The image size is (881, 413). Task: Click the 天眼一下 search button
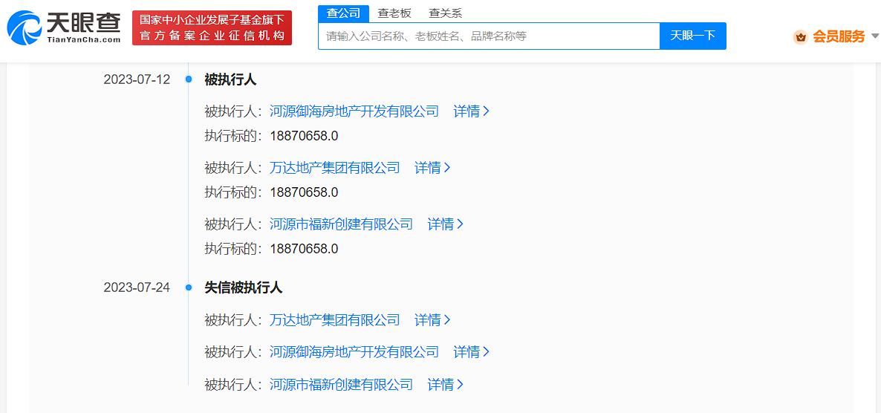(x=693, y=36)
